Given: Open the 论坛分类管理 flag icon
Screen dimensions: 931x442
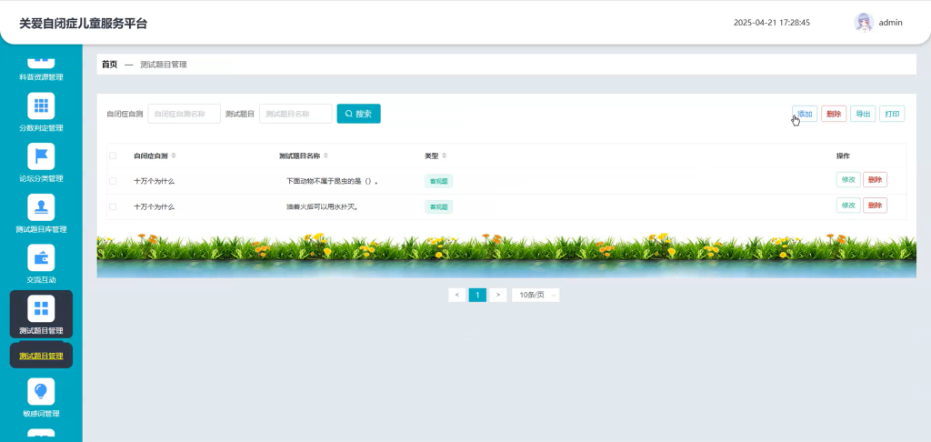Looking at the screenshot, I should click(41, 156).
